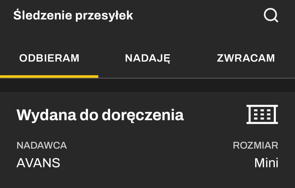The image size is (295, 188).
Task: Tap the ROZMIAR label
Action: [255, 145]
